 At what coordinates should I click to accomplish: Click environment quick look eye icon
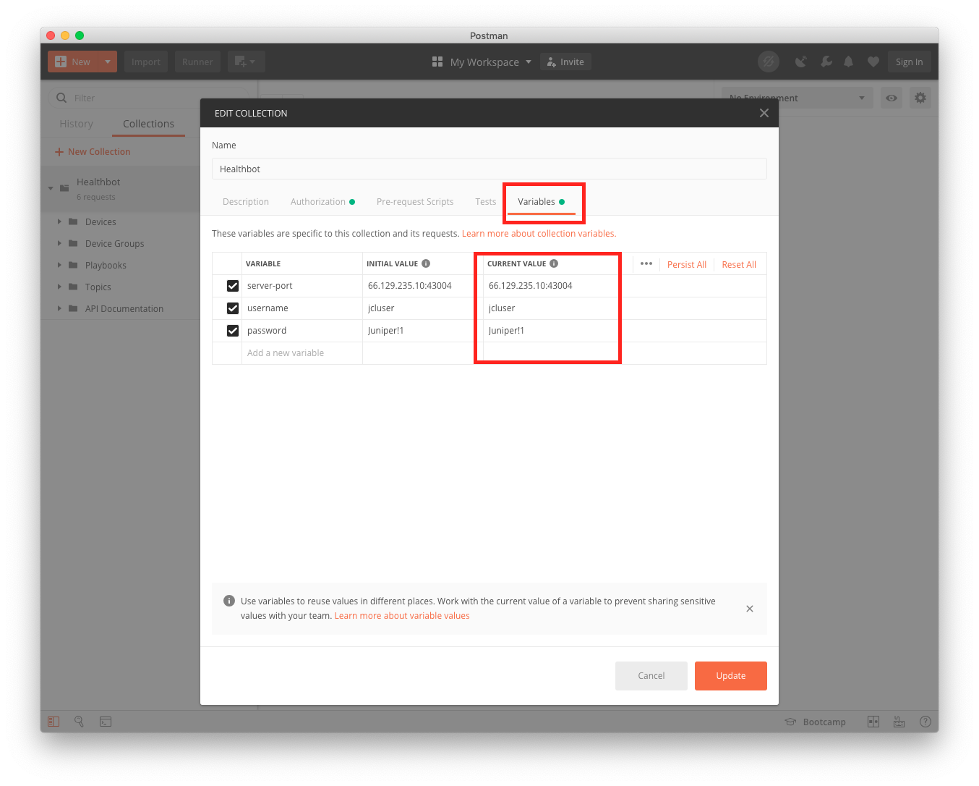tap(892, 98)
